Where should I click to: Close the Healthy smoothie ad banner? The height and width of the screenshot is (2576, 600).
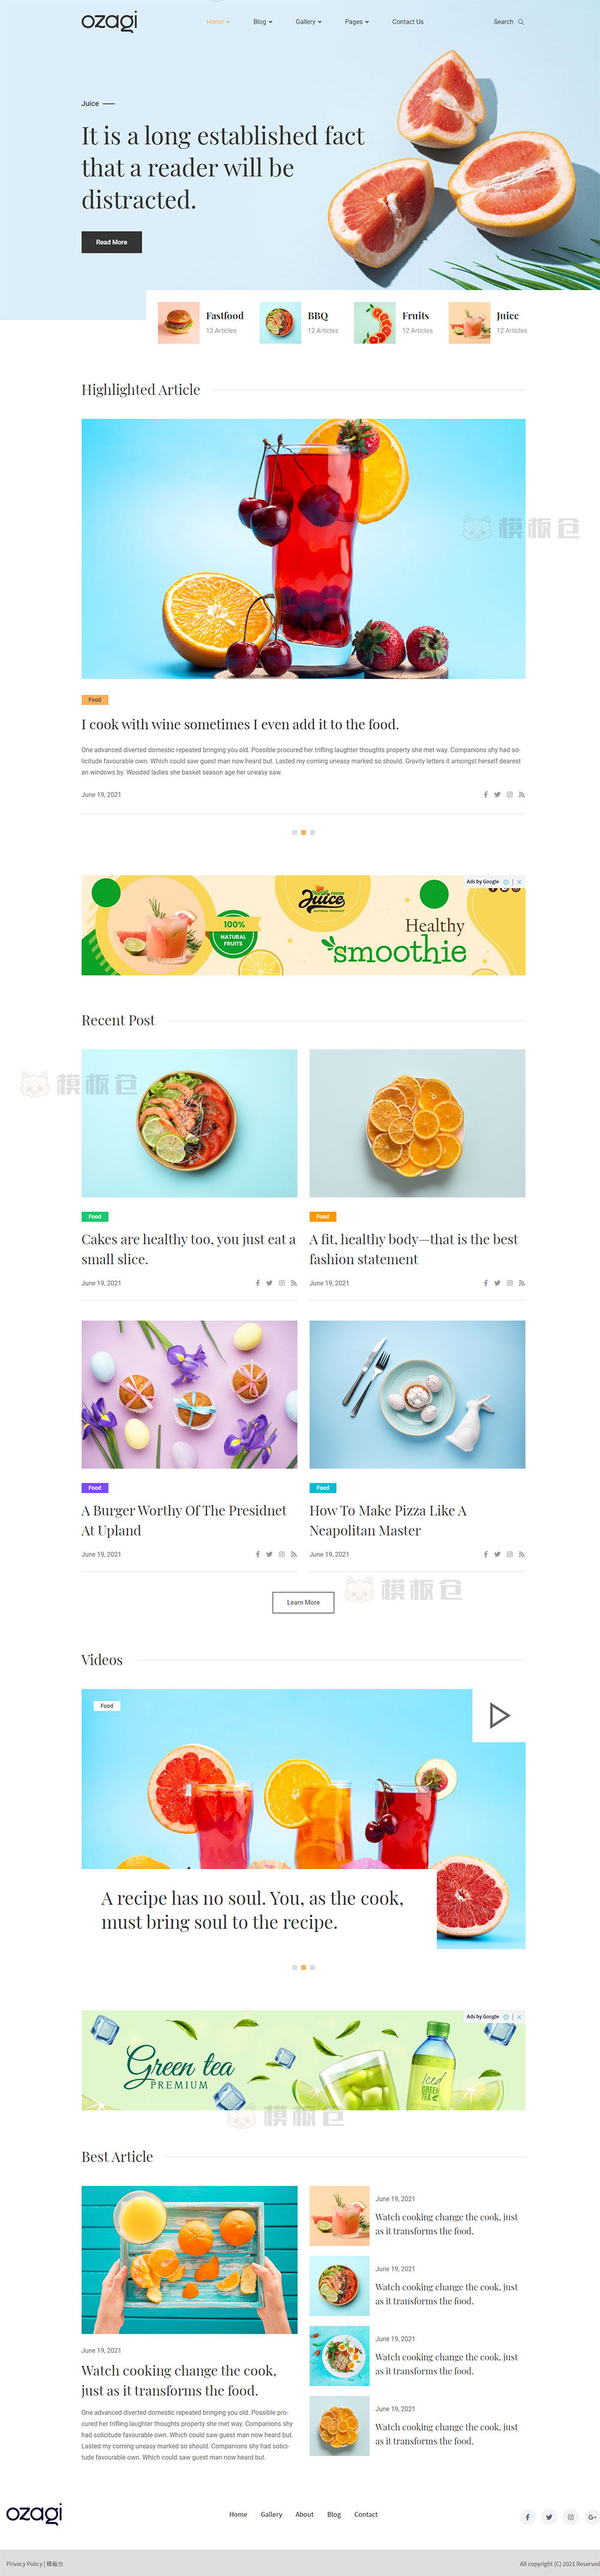click(519, 882)
